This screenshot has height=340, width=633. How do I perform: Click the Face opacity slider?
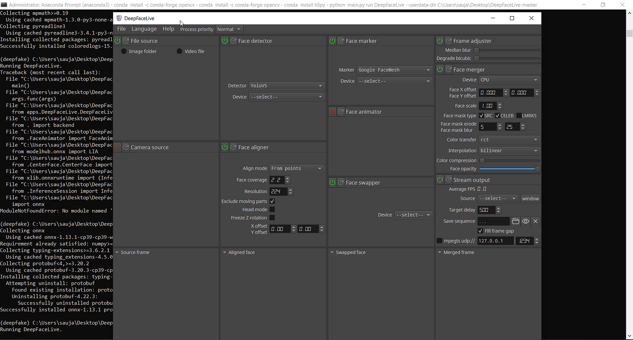[510, 169]
